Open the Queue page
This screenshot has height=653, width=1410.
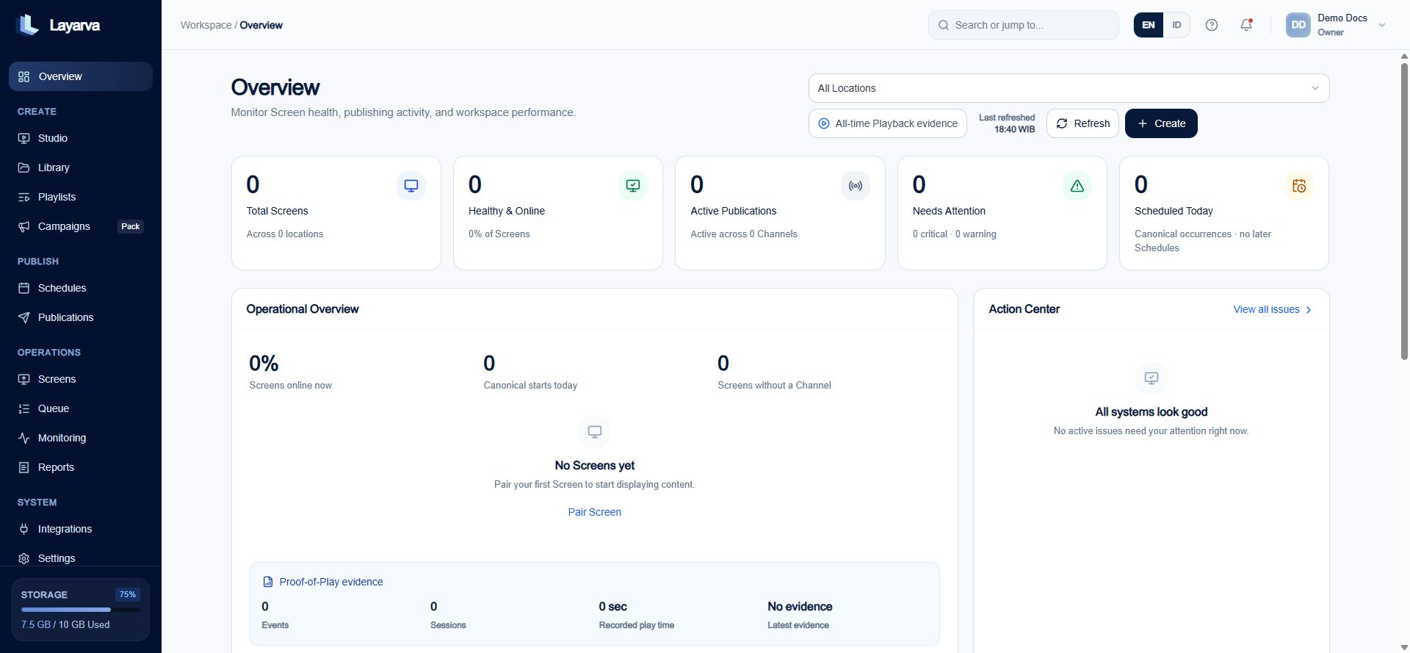[81, 408]
